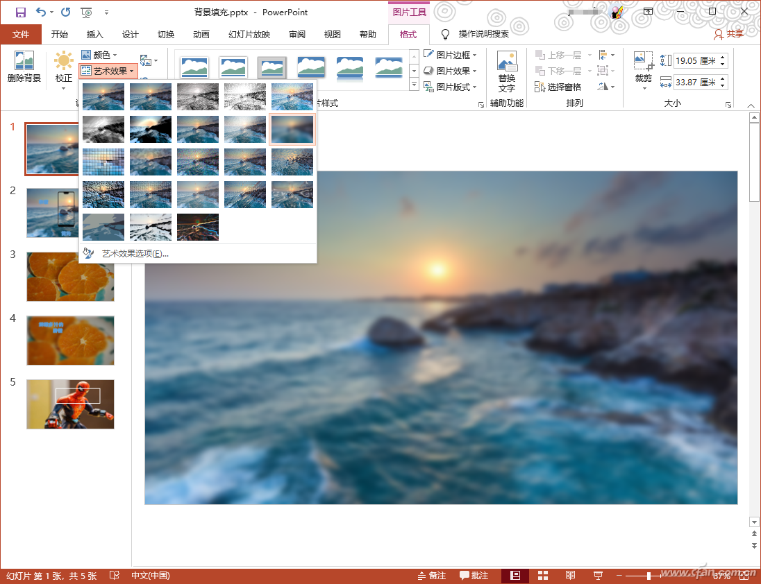Screen dimensions: 761x584
Task: Open the size dialog launcher
Action: (x=728, y=104)
